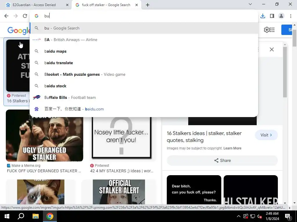This screenshot has height=222, width=297.
Task: Pick the Blooket Math puzzle games suggestion
Action: [x=144, y=74]
